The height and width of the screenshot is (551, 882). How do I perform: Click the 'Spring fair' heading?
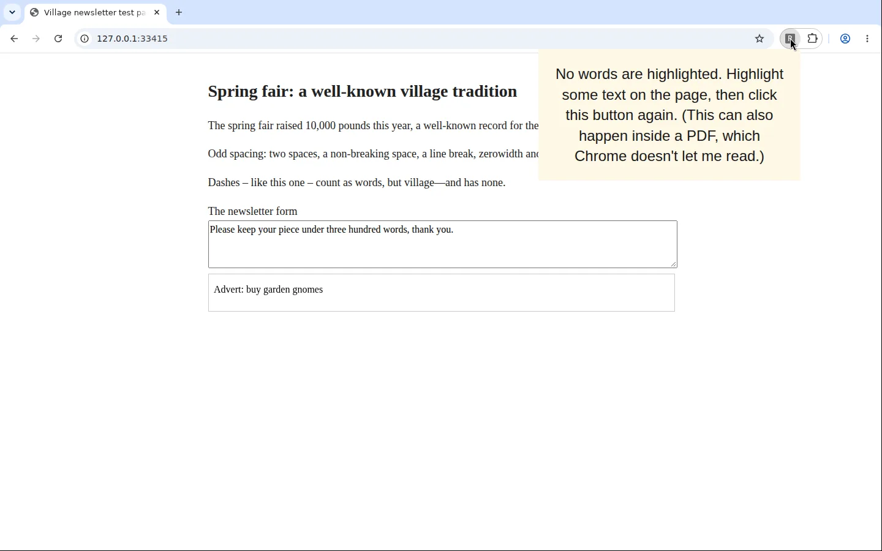coord(363,91)
